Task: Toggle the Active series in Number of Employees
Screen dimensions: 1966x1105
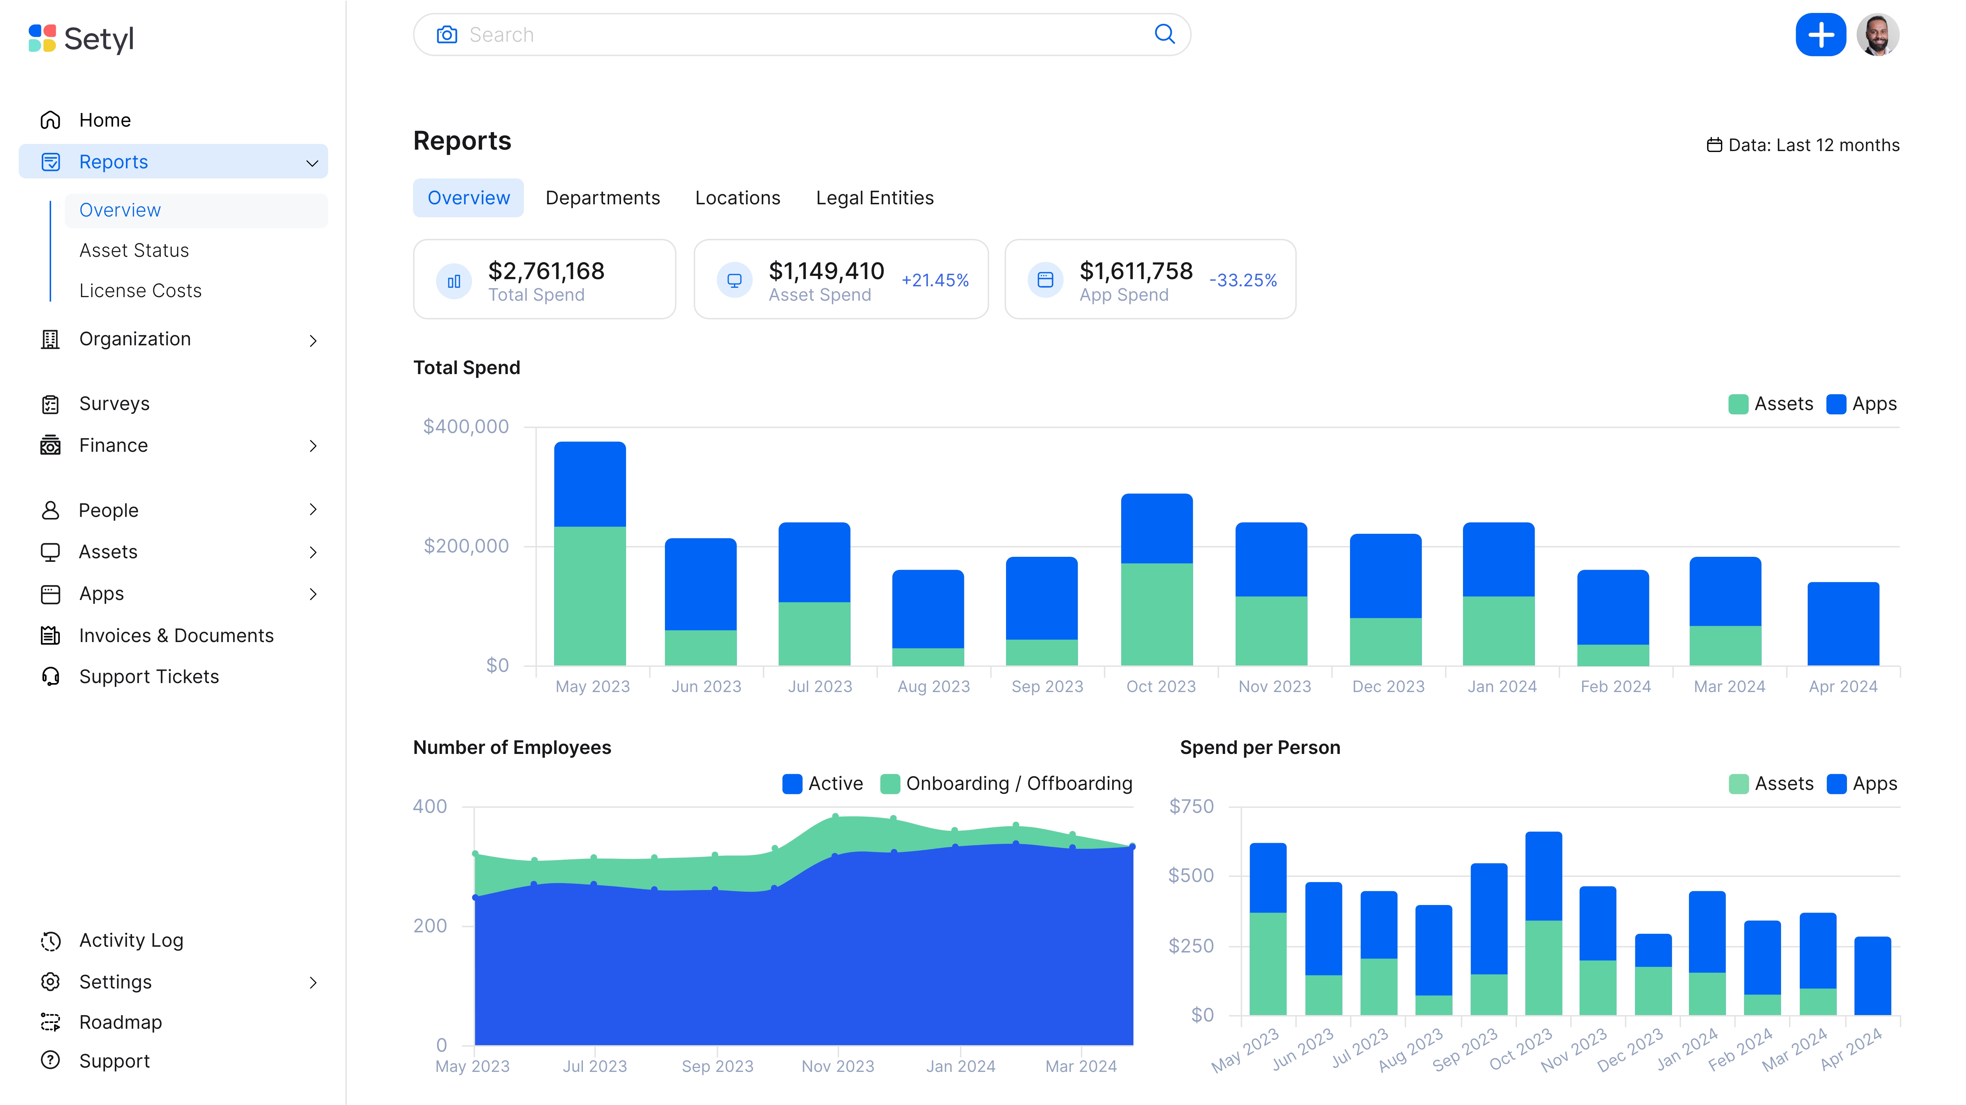Action: (823, 783)
